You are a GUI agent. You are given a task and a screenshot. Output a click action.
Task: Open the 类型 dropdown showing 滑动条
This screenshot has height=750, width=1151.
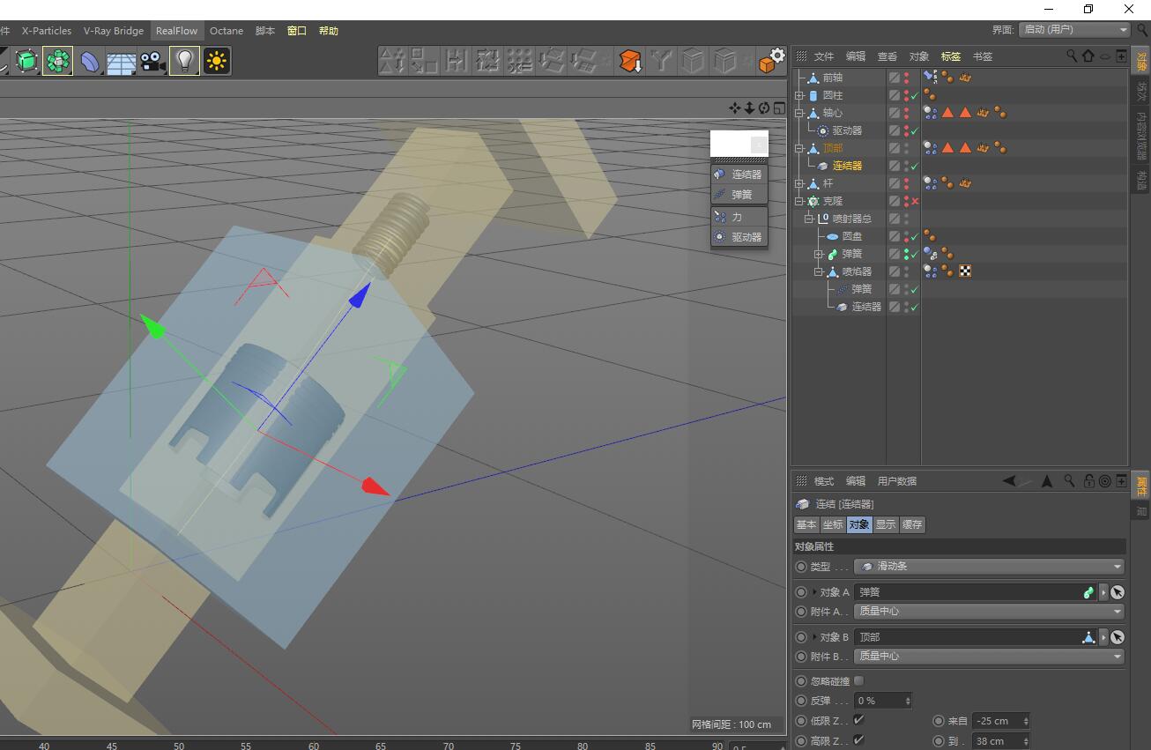[x=989, y=567]
